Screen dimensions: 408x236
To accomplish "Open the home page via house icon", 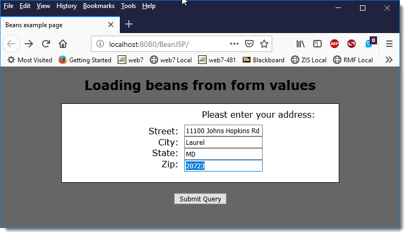I will (x=63, y=44).
